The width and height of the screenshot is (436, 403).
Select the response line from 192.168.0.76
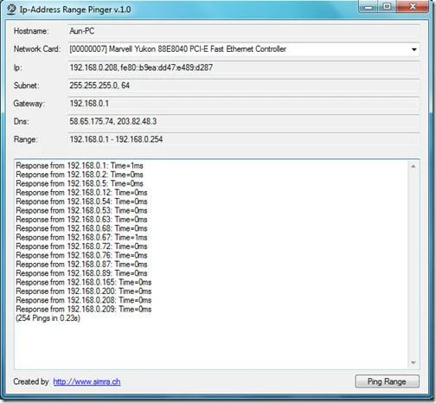pyautogui.click(x=81, y=255)
